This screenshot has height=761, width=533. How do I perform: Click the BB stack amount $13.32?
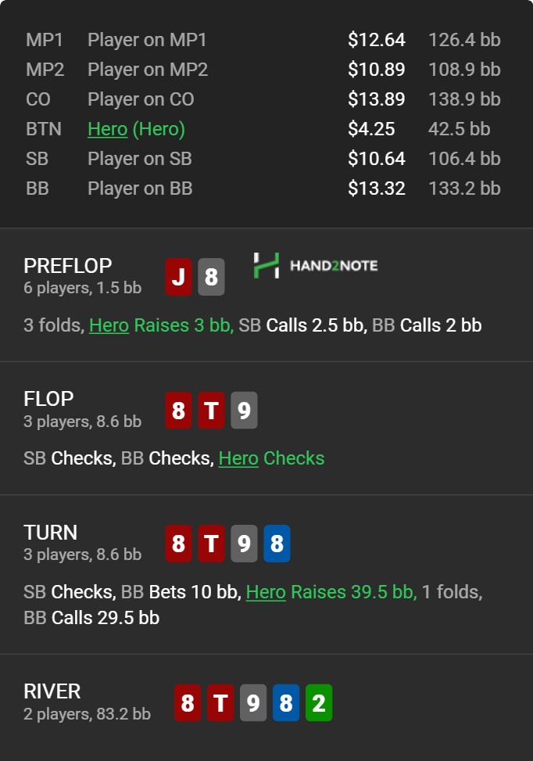coord(377,188)
